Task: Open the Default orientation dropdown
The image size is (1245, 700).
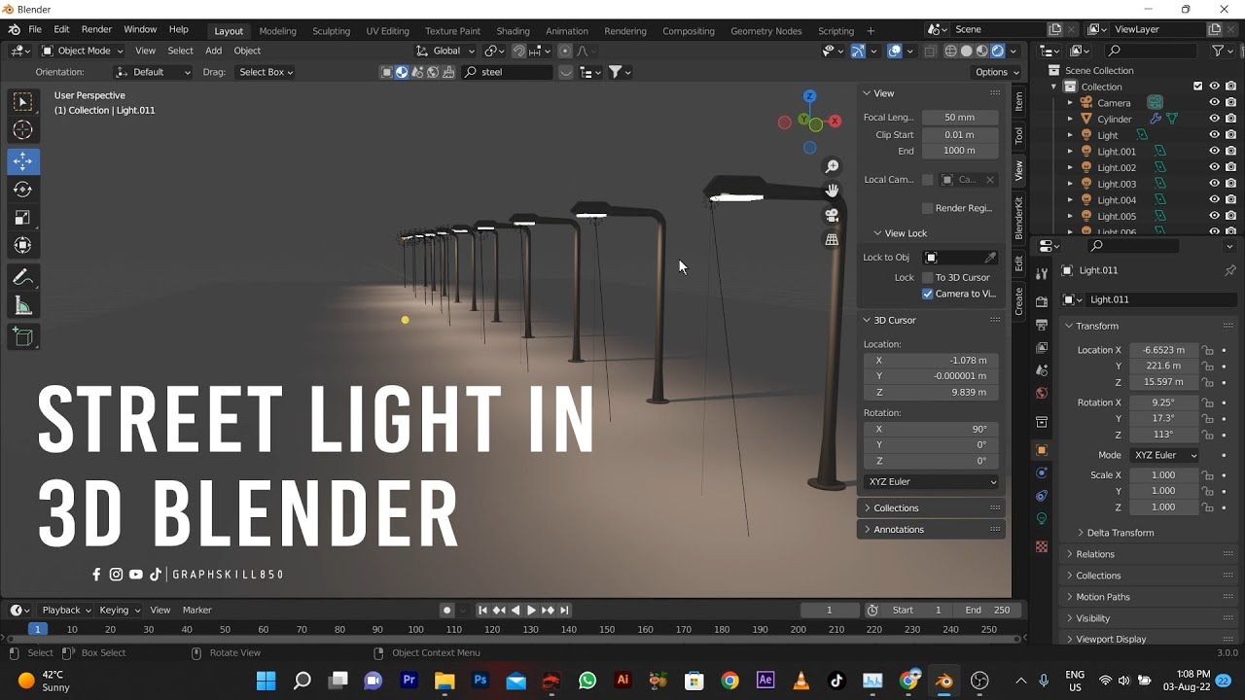Action: tap(154, 72)
